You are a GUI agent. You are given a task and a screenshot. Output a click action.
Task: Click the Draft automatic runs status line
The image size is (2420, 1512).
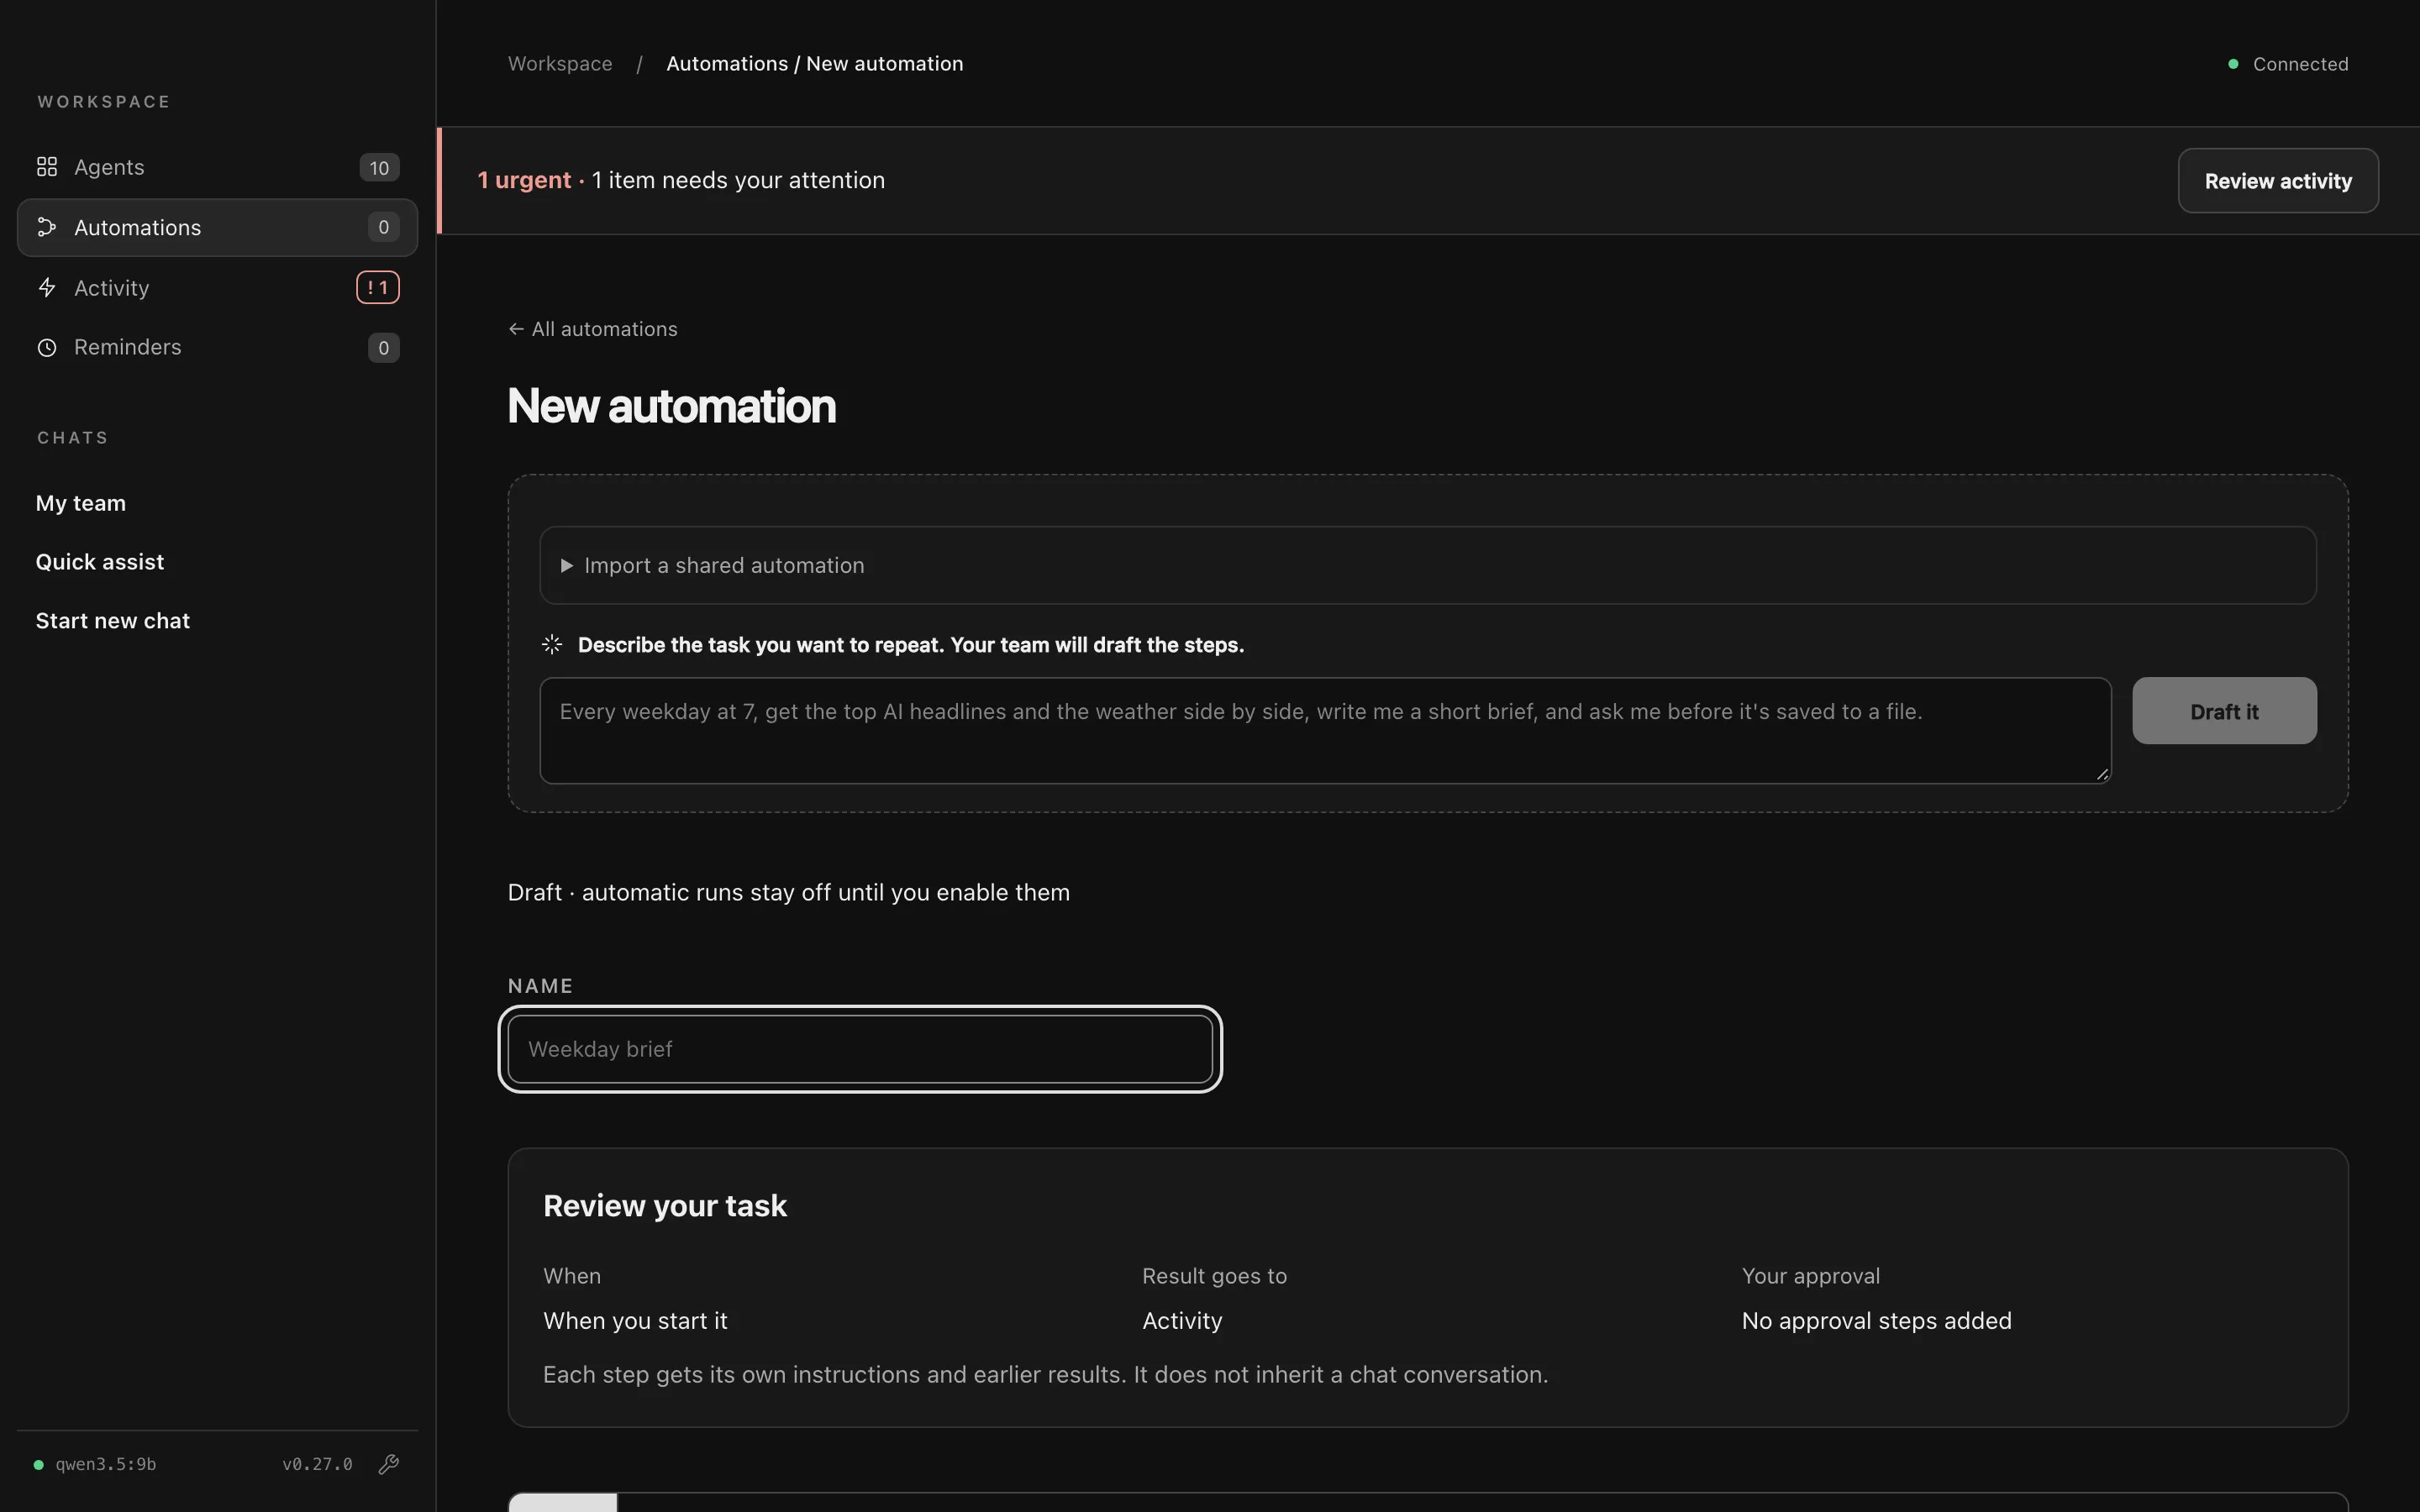(788, 893)
